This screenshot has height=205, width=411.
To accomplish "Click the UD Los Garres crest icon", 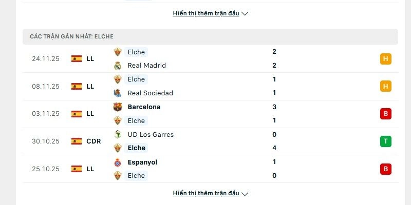I will (118, 135).
